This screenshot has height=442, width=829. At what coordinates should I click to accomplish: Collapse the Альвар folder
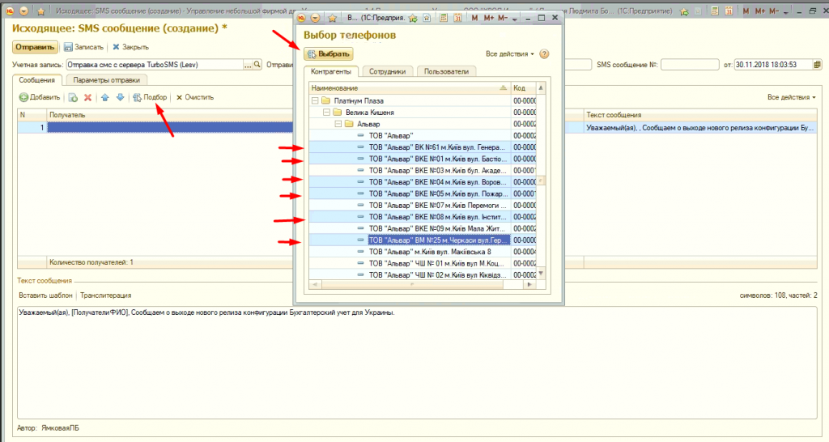[338, 124]
